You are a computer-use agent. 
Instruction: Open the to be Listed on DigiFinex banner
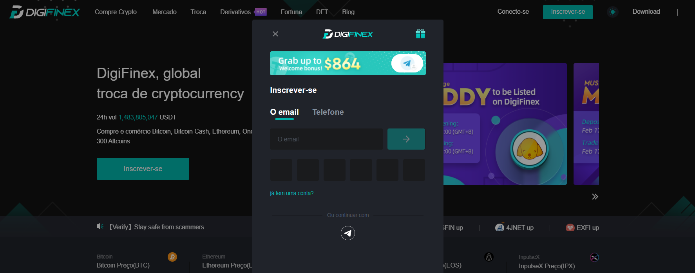pyautogui.click(x=505, y=124)
